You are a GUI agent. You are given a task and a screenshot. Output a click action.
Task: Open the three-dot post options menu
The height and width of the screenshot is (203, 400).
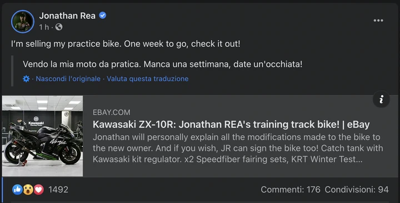coord(378,21)
